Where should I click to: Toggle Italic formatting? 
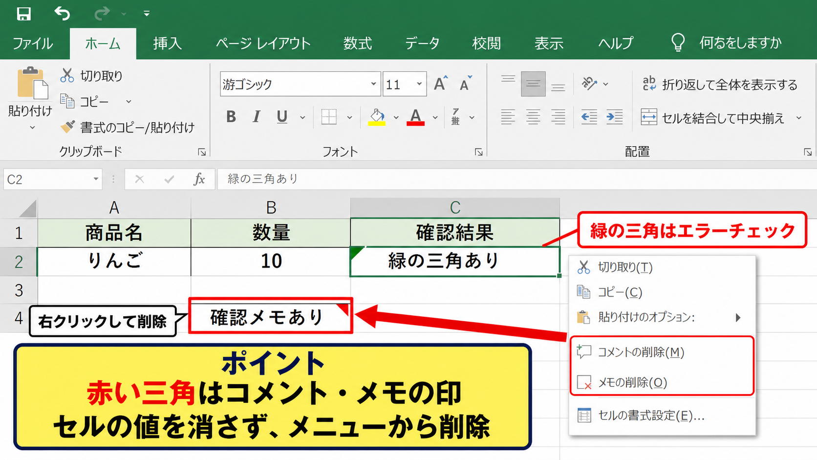point(257,117)
